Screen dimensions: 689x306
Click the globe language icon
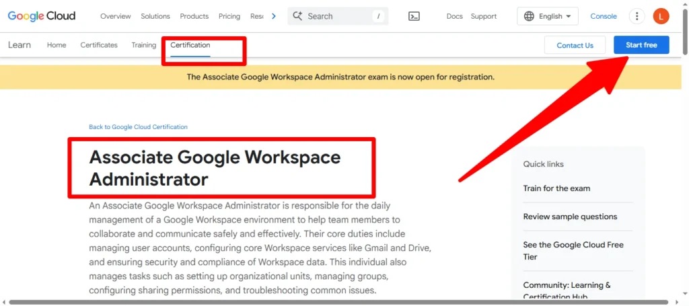[529, 16]
